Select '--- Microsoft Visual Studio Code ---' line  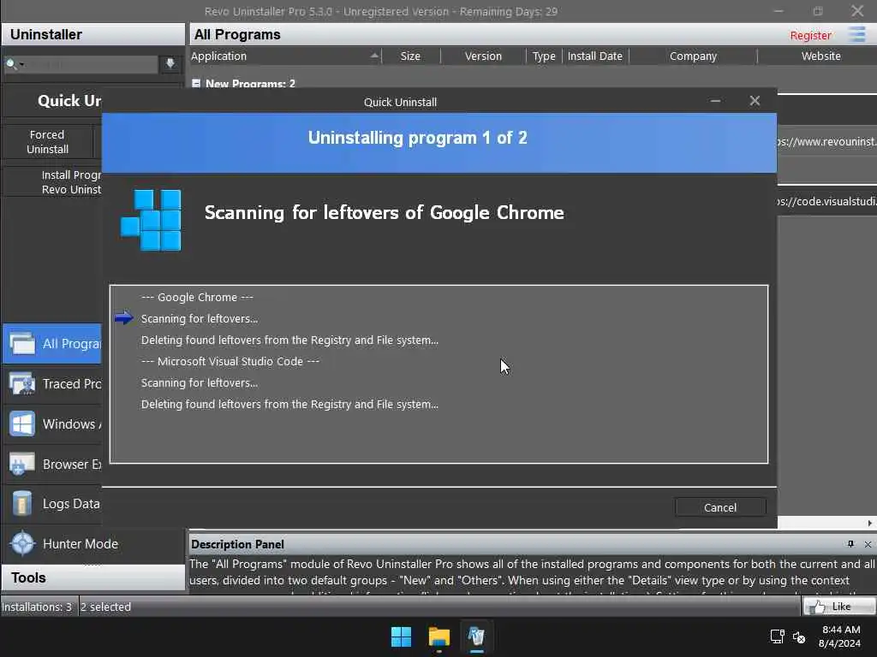(x=230, y=362)
